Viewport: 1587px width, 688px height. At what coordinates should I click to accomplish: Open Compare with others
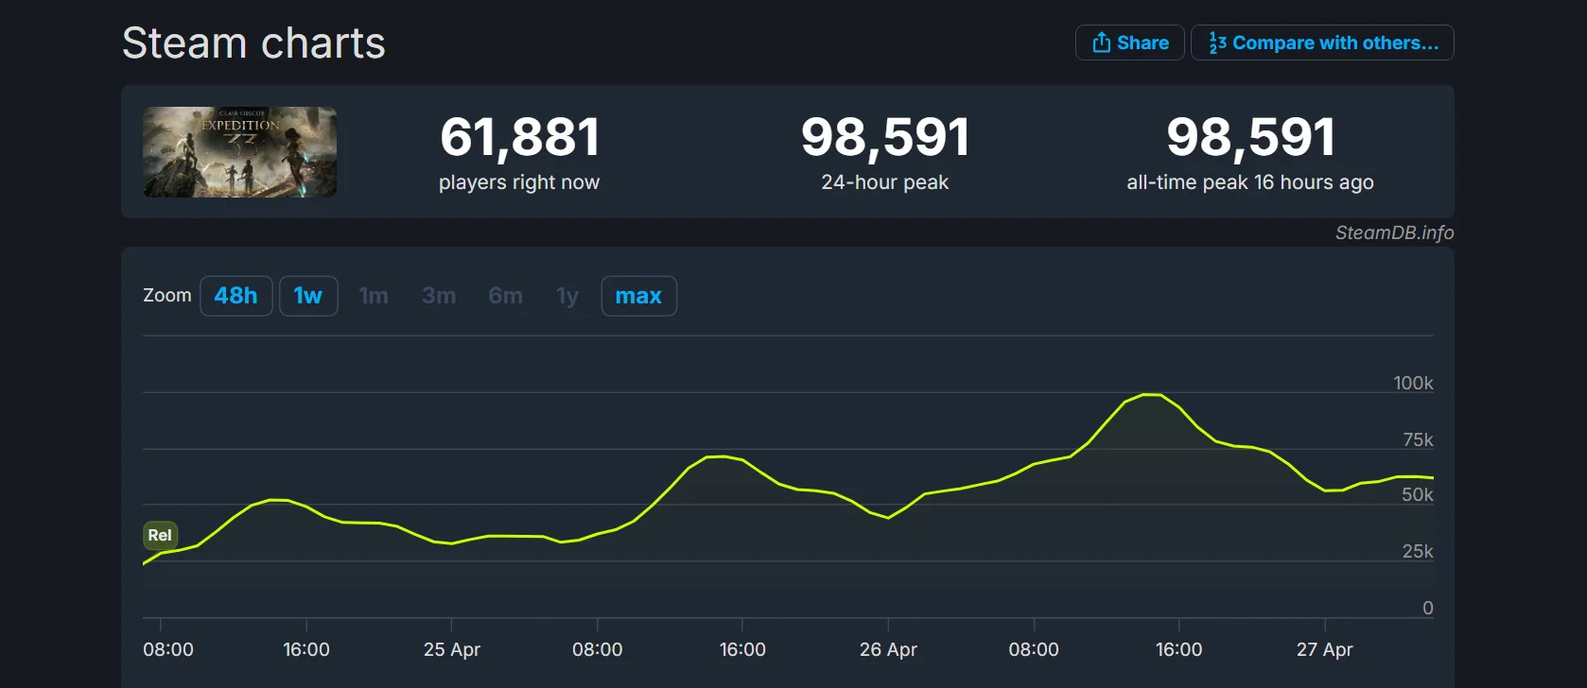click(x=1322, y=43)
